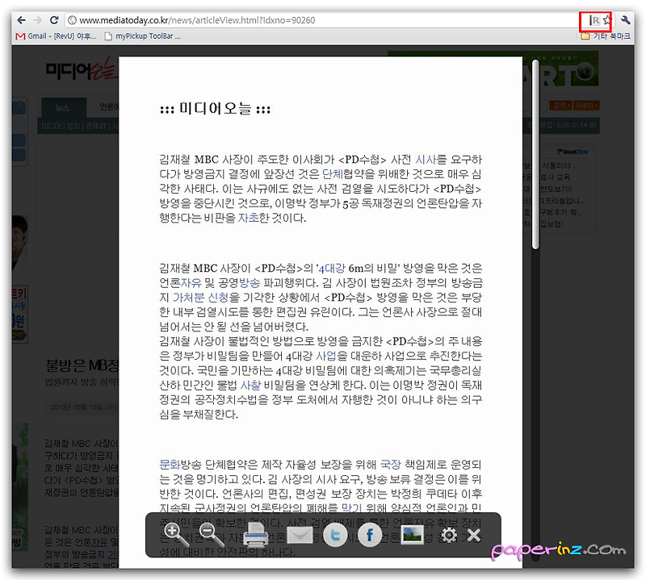646x580 pixels.
Task: Print article using printer icon
Action: 255,535
